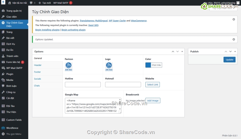Click the Form liên hệ notification badge
The height and width of the screenshot is (139, 241).
pyautogui.click(x=22, y=62)
